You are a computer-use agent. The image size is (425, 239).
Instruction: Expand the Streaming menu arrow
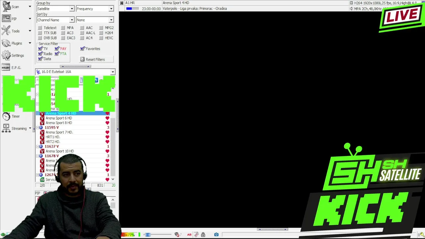[30, 128]
